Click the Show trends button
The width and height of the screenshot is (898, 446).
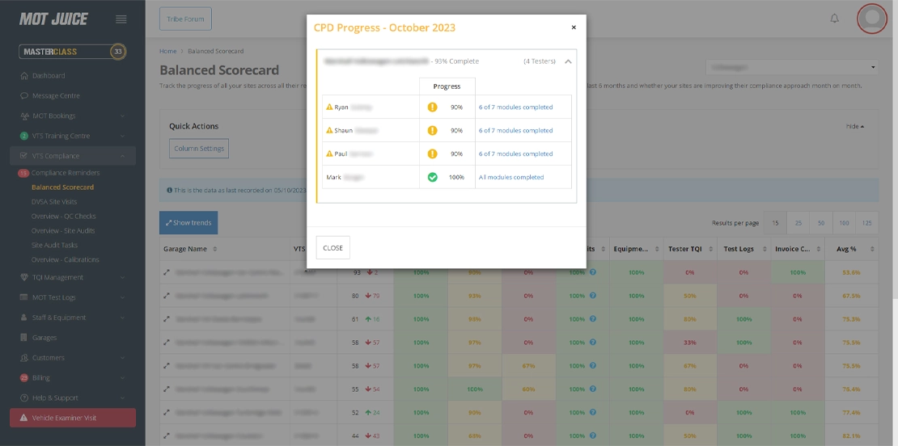(x=188, y=223)
